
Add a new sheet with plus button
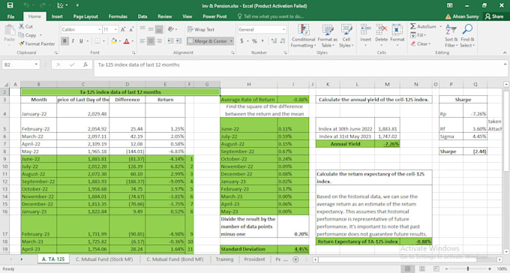[x=295, y=259]
